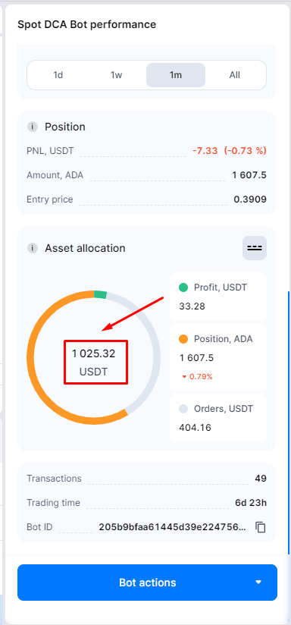Select the 1d time period

coord(58,75)
